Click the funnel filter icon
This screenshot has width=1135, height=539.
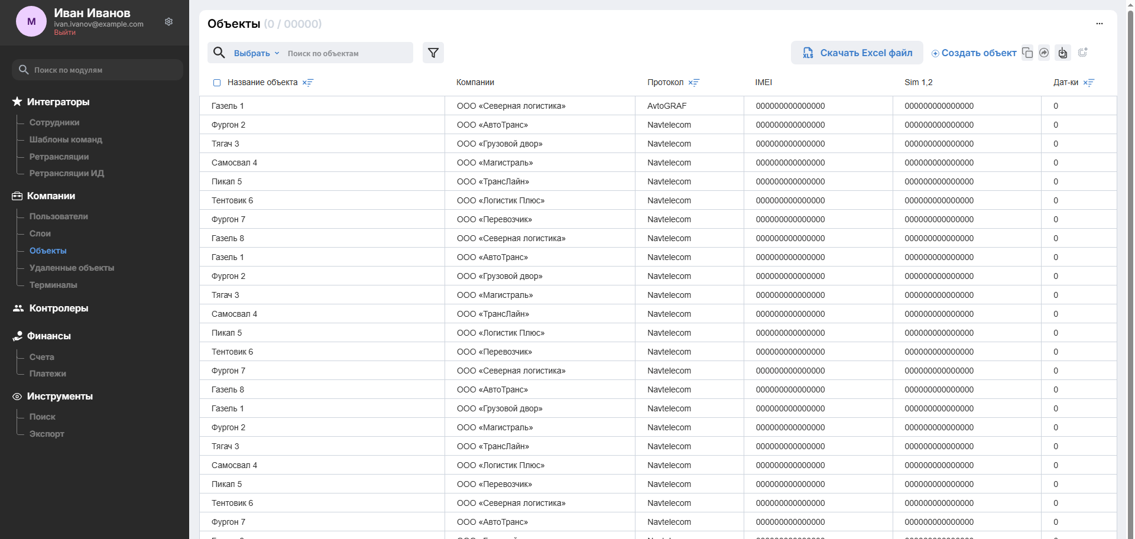coord(433,53)
